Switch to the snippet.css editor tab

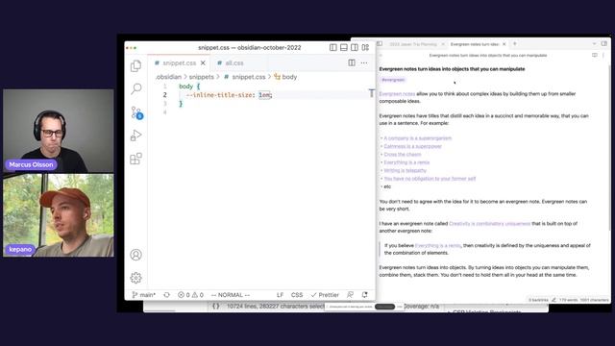pos(179,62)
